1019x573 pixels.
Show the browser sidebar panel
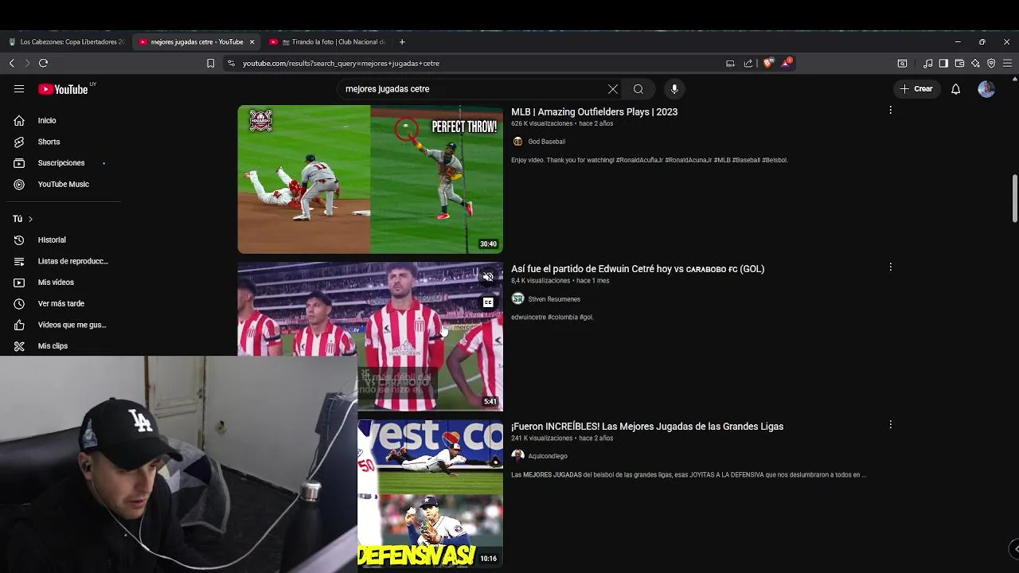tap(943, 63)
